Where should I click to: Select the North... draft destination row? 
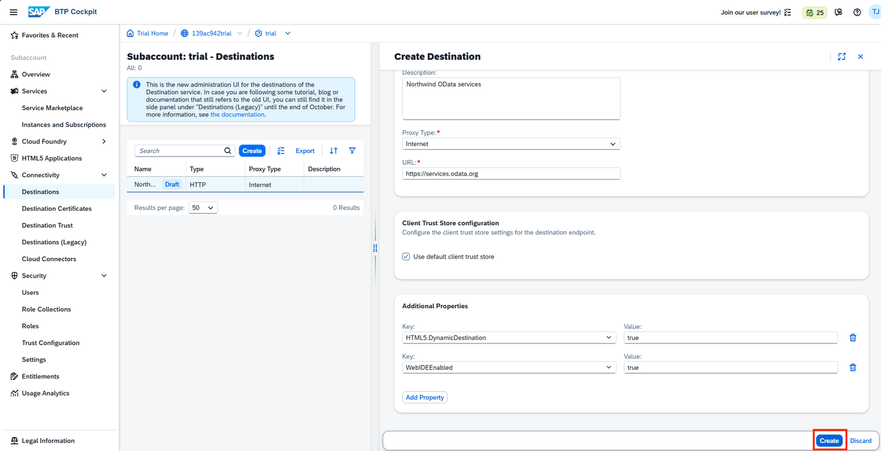click(245, 185)
